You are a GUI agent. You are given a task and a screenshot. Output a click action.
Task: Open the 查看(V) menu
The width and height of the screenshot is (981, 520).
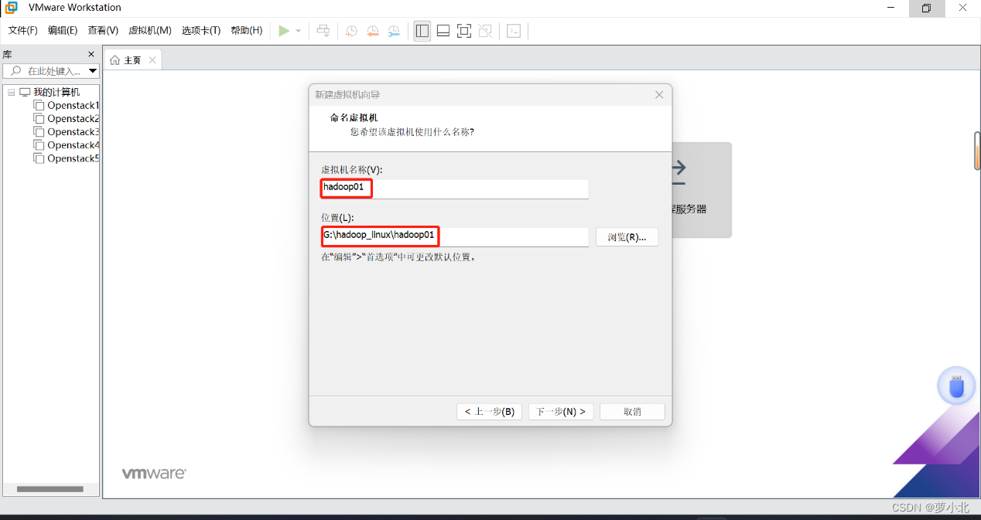[103, 31]
